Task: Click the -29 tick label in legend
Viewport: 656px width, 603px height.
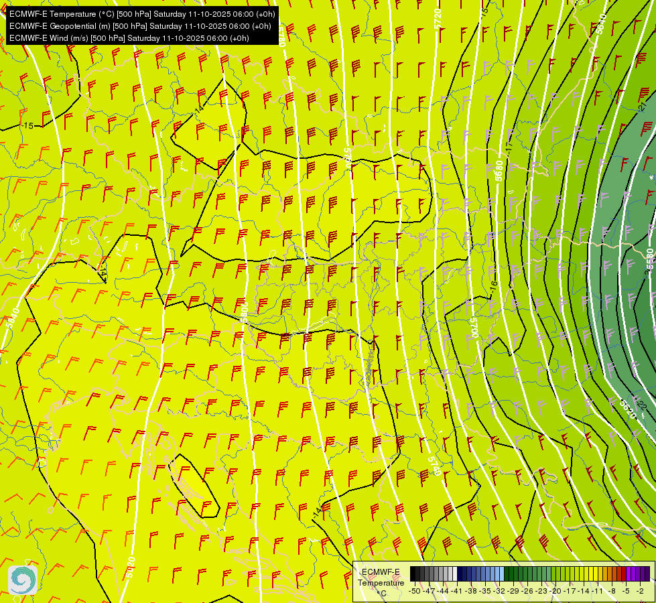Action: 514,591
